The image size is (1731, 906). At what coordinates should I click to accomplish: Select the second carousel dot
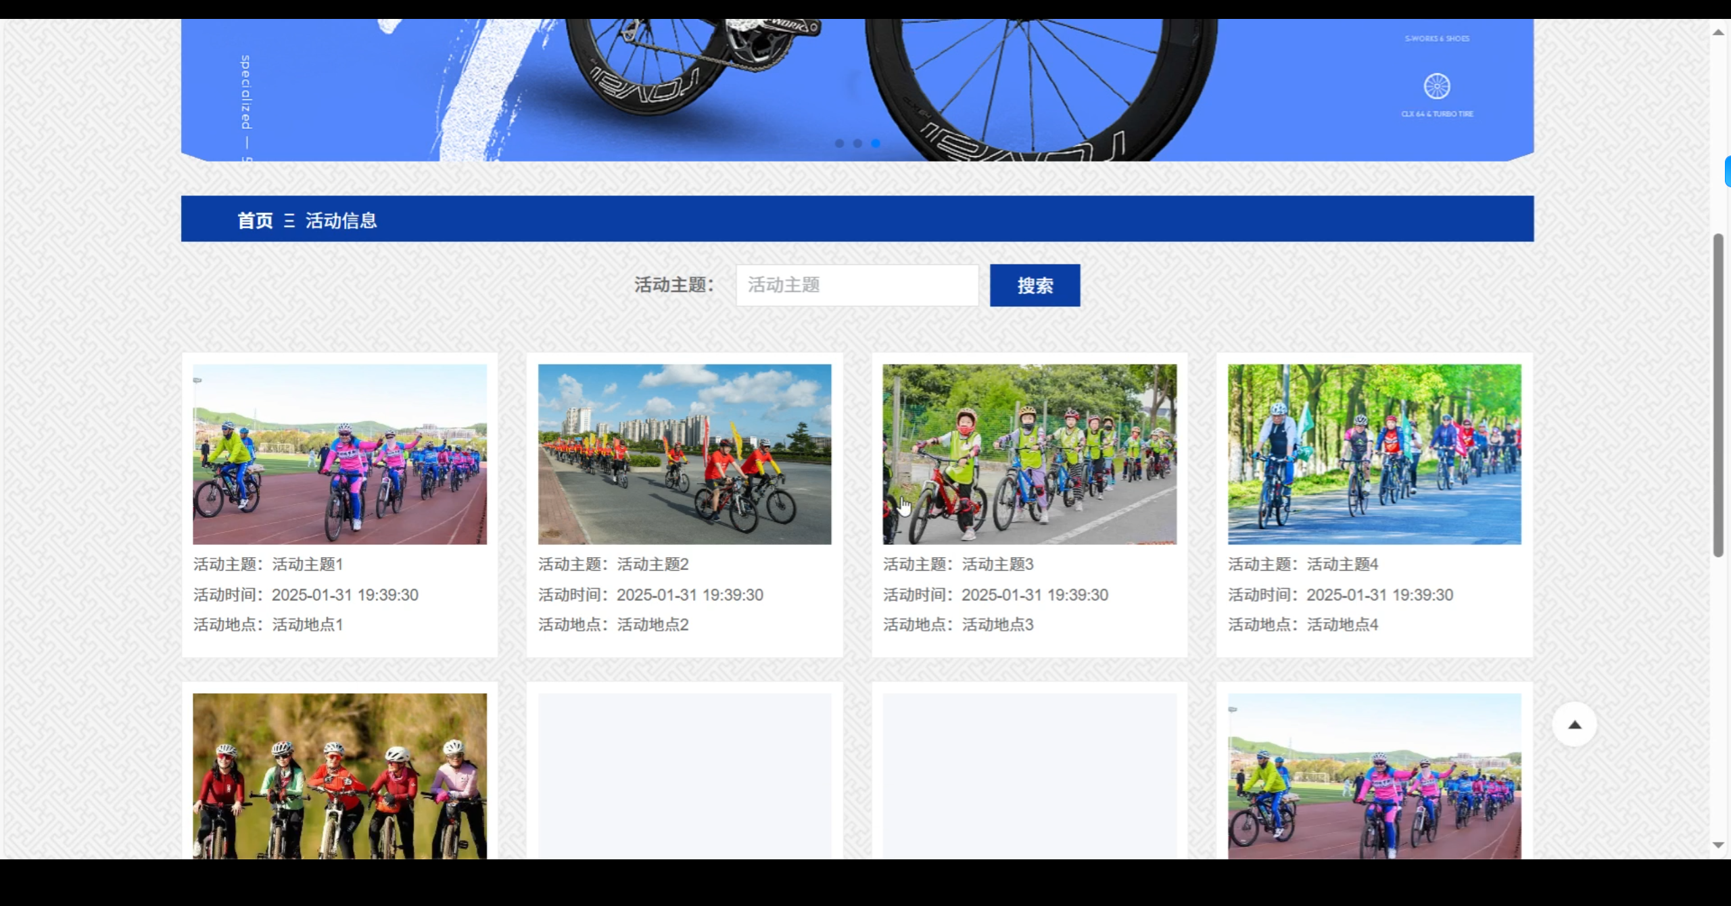coord(857,143)
